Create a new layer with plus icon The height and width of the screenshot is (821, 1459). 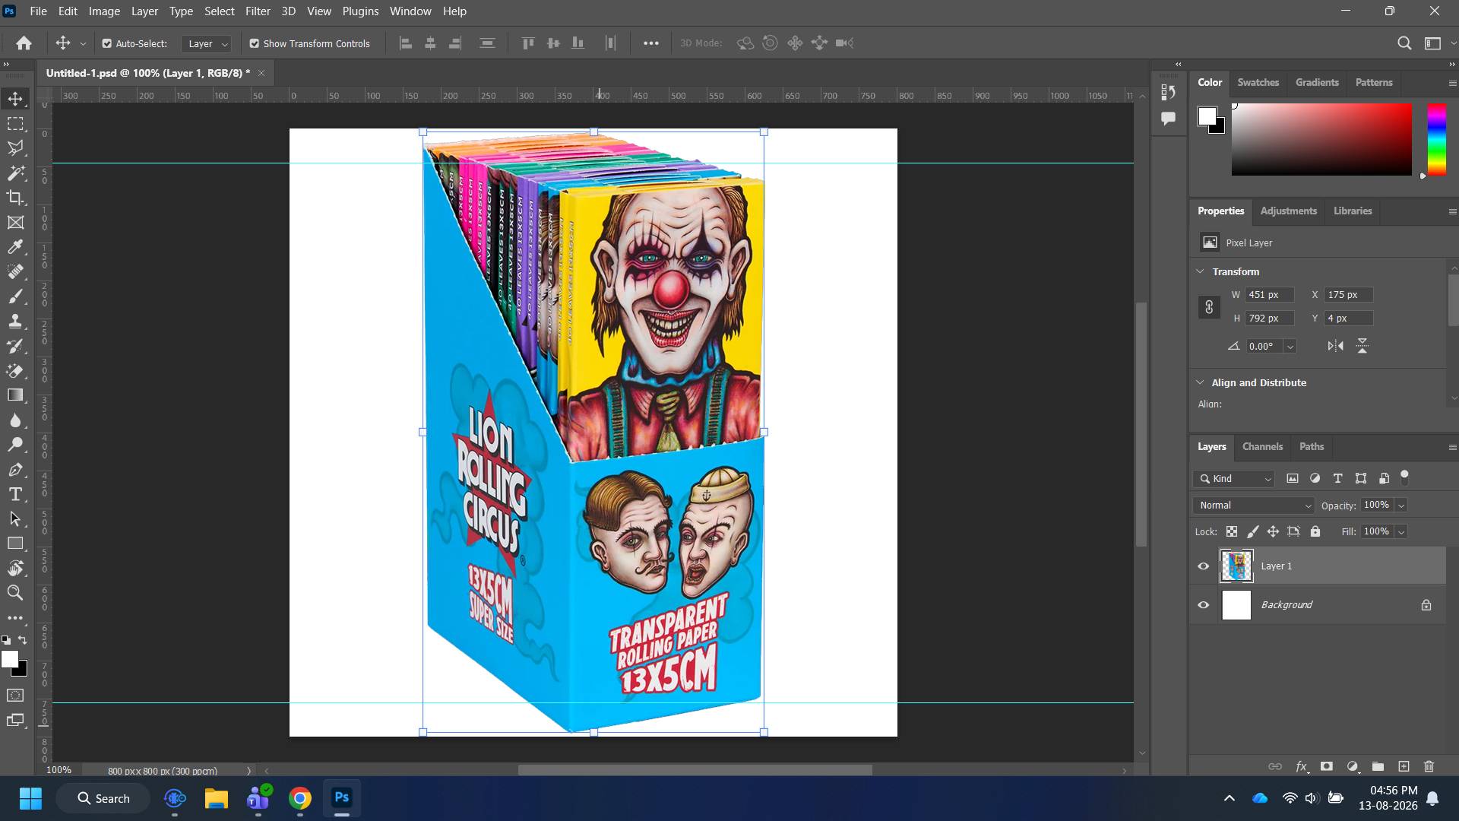click(x=1404, y=766)
